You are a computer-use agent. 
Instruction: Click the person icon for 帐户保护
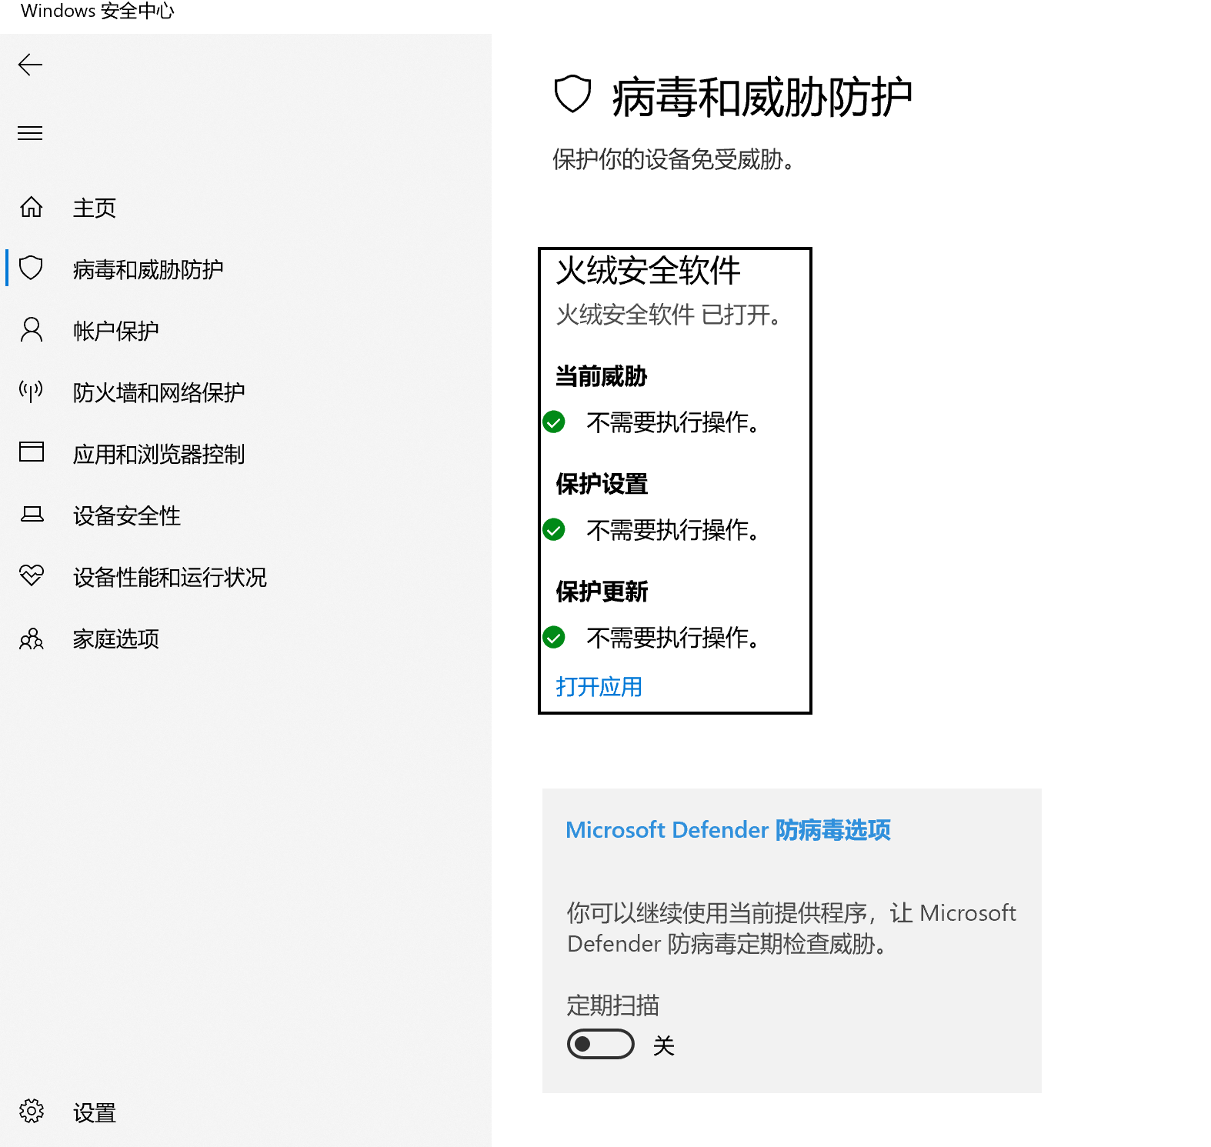coord(32,330)
